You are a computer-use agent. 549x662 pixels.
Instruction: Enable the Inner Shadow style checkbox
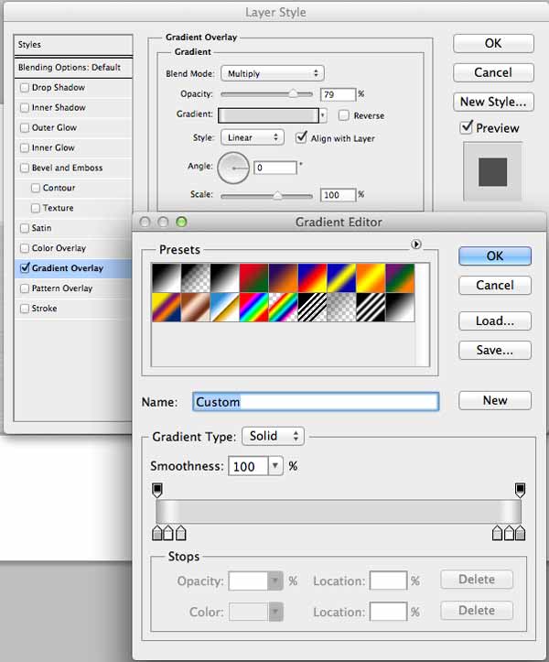[x=25, y=108]
